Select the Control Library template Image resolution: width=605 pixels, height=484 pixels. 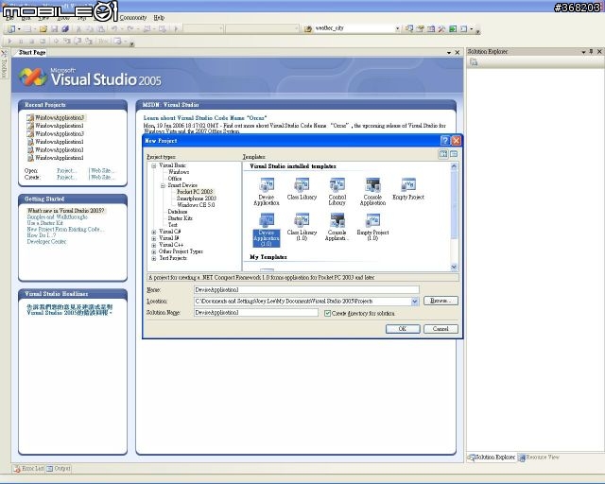click(x=337, y=192)
